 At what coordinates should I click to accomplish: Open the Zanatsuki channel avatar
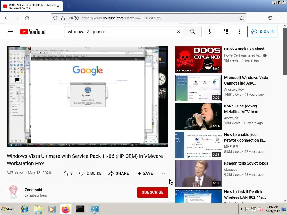13,192
